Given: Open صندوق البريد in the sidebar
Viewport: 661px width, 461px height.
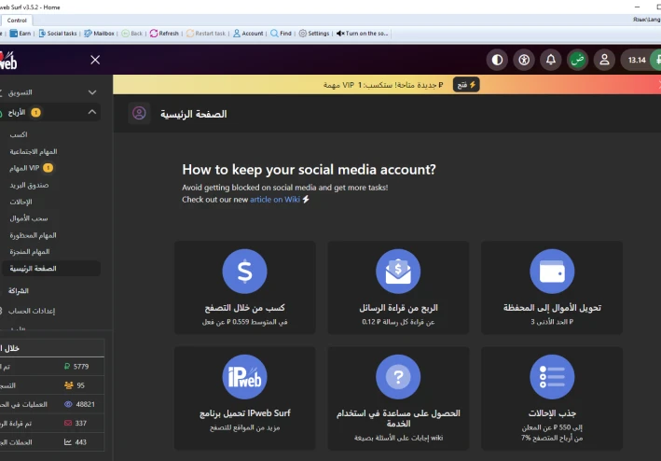Looking at the screenshot, I should (x=29, y=185).
